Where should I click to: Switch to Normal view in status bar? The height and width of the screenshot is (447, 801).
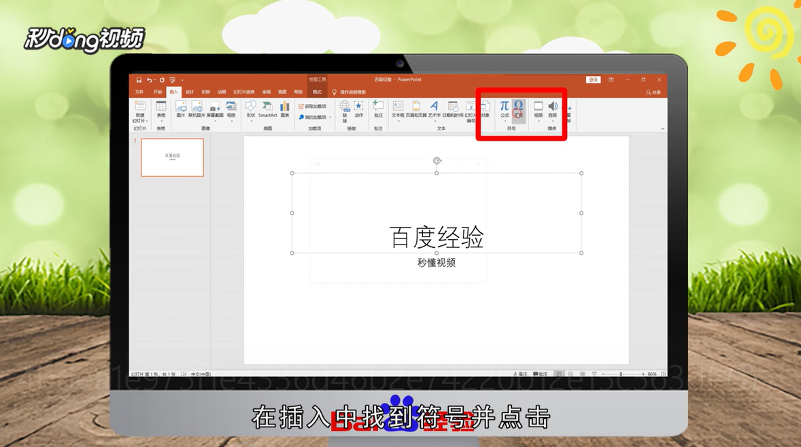tap(559, 374)
